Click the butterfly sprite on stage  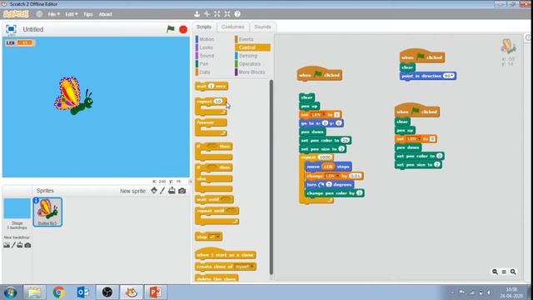pos(73,96)
